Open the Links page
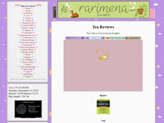164x123 pixels. [x=28, y=72]
